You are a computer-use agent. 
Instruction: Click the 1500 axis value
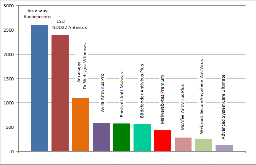(9, 79)
